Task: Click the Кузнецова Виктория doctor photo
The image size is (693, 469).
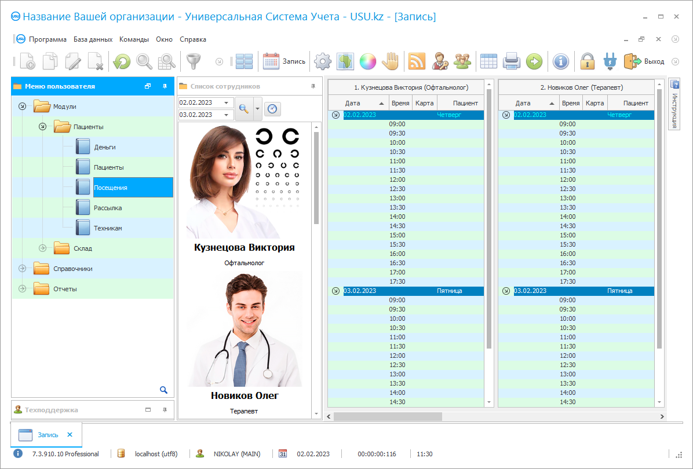Action: [x=243, y=182]
